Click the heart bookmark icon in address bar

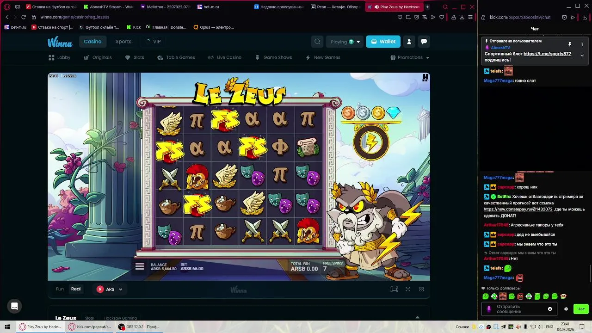coord(442,17)
